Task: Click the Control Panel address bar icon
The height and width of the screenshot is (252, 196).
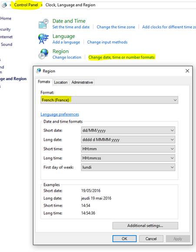Action: (x=4, y=5)
